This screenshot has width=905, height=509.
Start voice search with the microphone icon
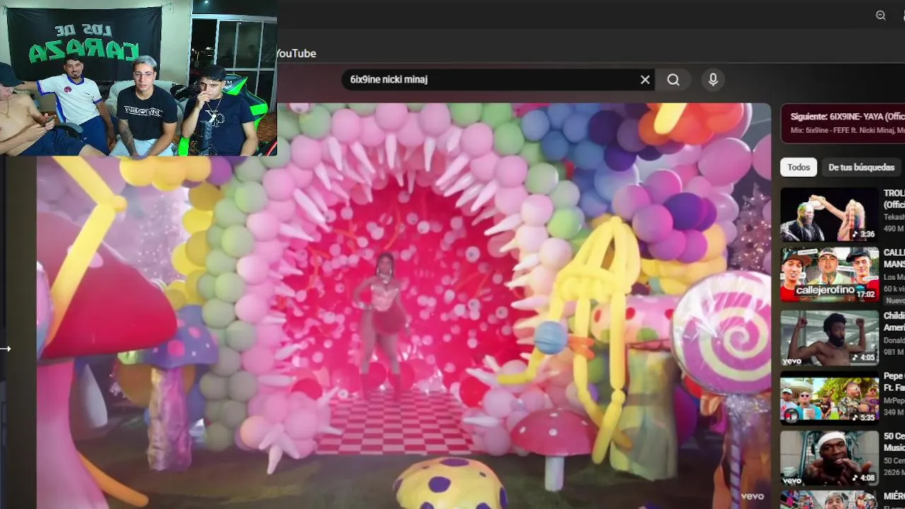713,80
